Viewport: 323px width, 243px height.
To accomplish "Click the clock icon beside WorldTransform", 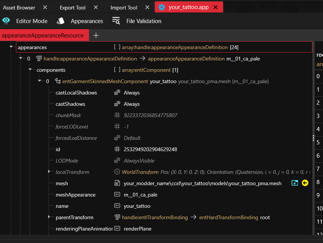I will pos(117,172).
